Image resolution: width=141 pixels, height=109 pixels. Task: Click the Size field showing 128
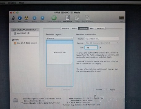pos(91,48)
